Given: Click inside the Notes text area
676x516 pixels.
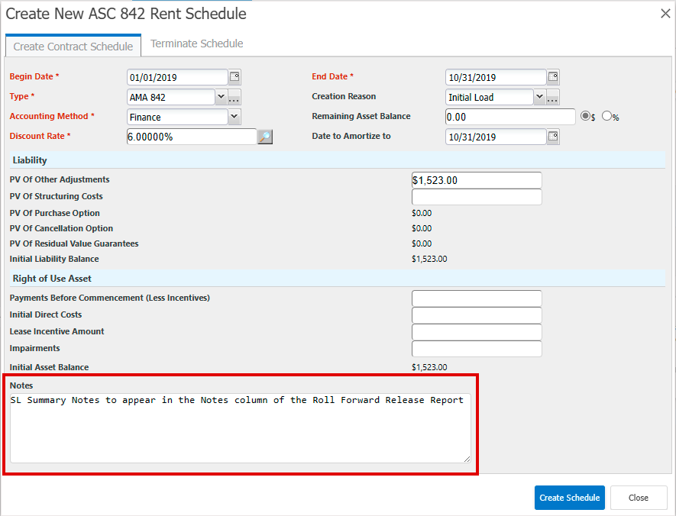Looking at the screenshot, I should click(241, 428).
